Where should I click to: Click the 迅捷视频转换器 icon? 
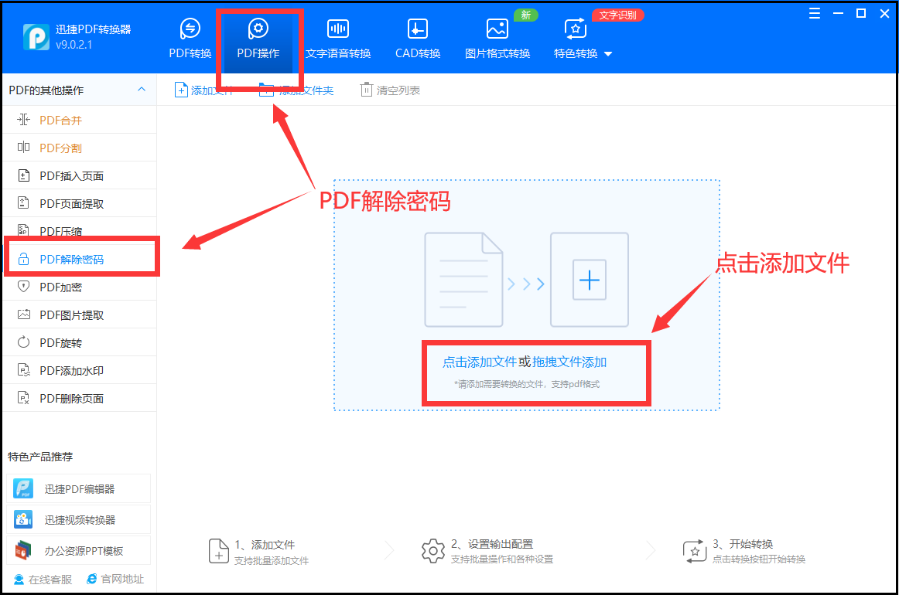(23, 519)
